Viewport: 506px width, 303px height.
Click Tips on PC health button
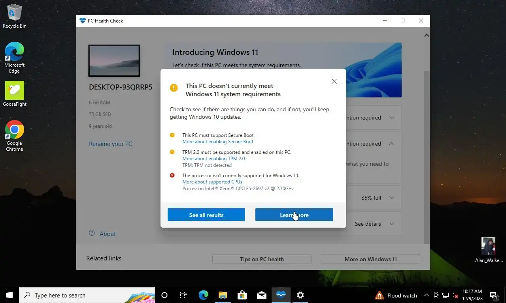(x=262, y=259)
